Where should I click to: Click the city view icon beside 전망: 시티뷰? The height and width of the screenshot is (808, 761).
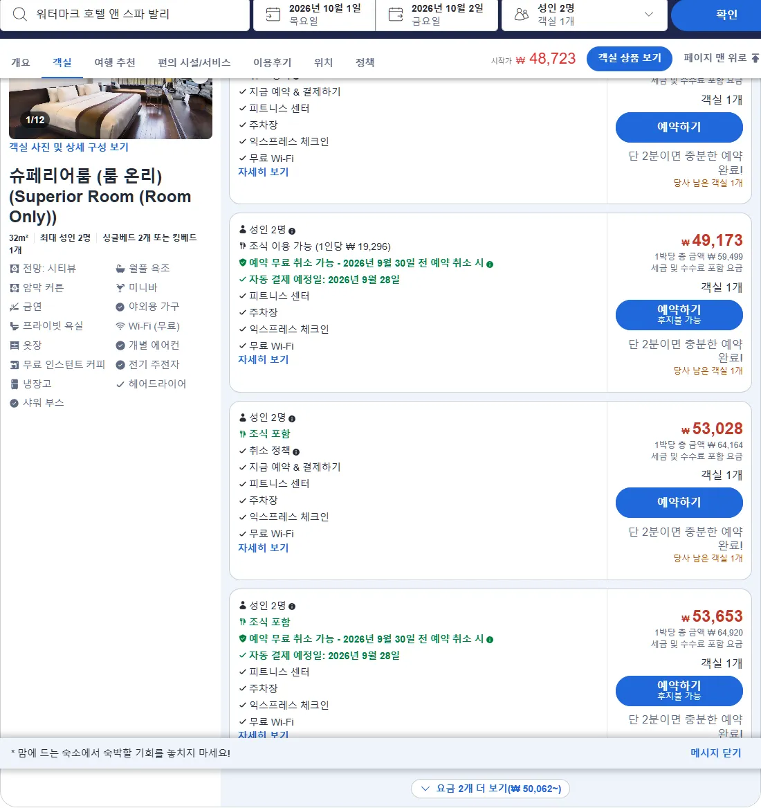(x=15, y=269)
